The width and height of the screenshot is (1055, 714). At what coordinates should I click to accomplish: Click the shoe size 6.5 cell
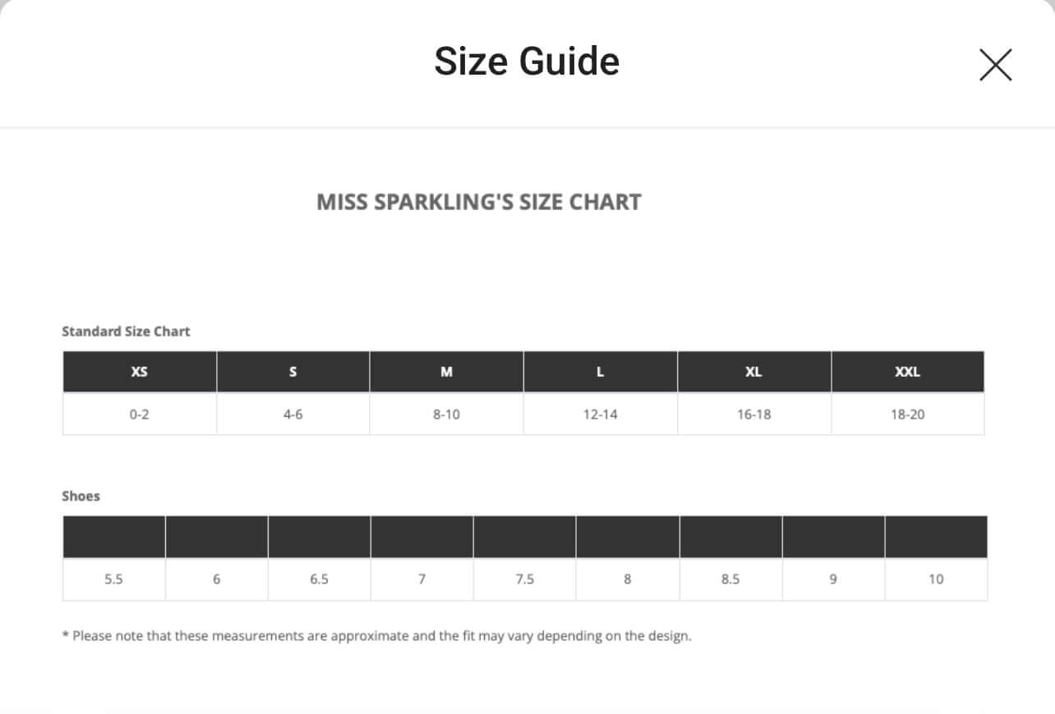320,579
